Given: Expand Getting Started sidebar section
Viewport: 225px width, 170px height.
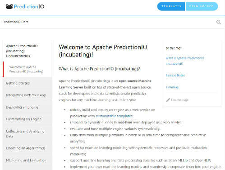Looking at the screenshot, I should tap(28, 83).
